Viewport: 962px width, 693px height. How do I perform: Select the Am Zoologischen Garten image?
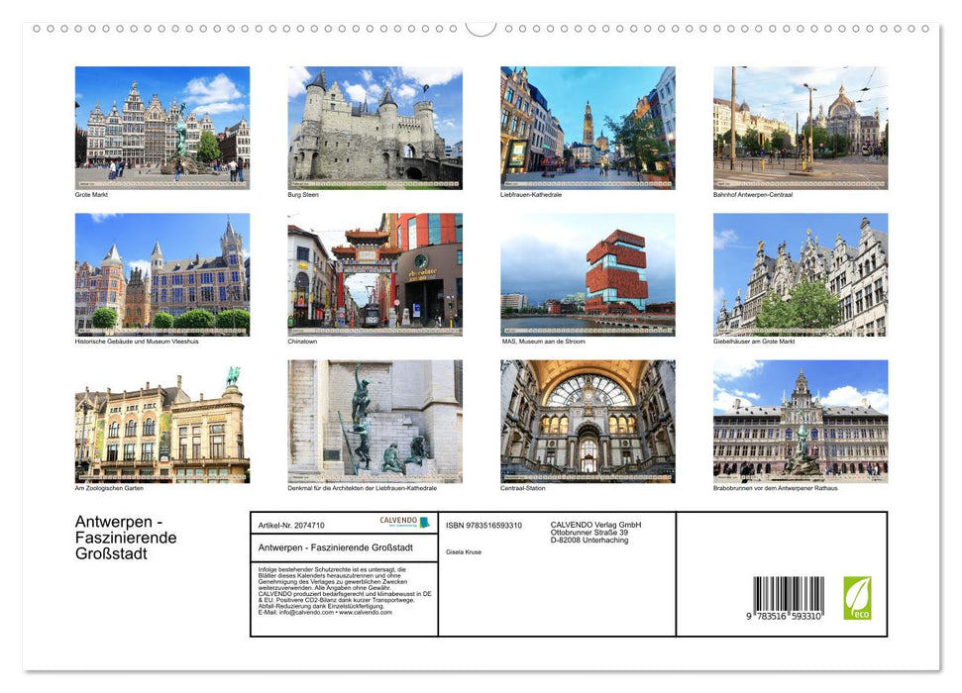click(162, 421)
